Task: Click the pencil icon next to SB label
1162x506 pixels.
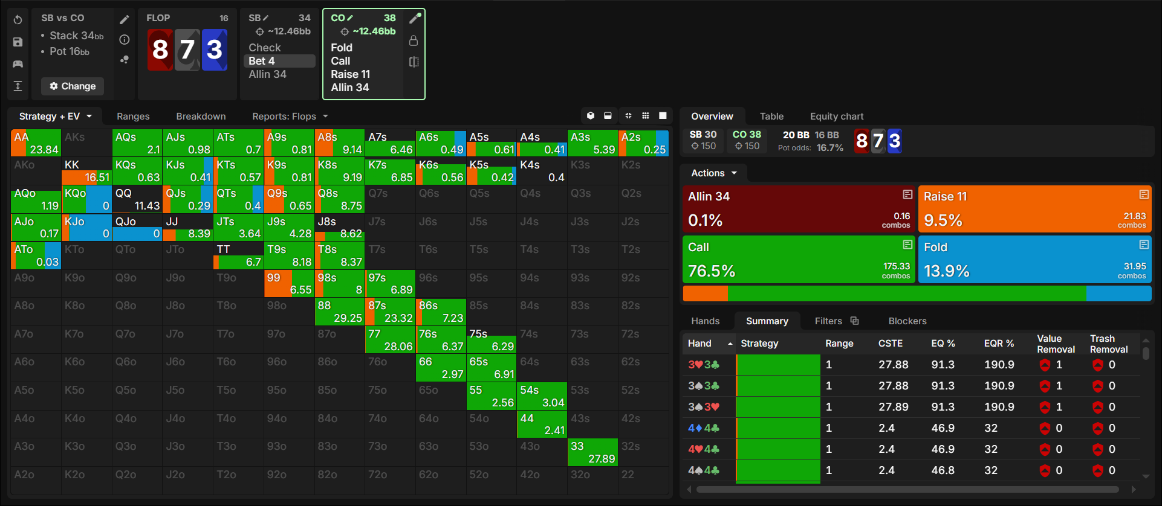Action: pyautogui.click(x=266, y=18)
